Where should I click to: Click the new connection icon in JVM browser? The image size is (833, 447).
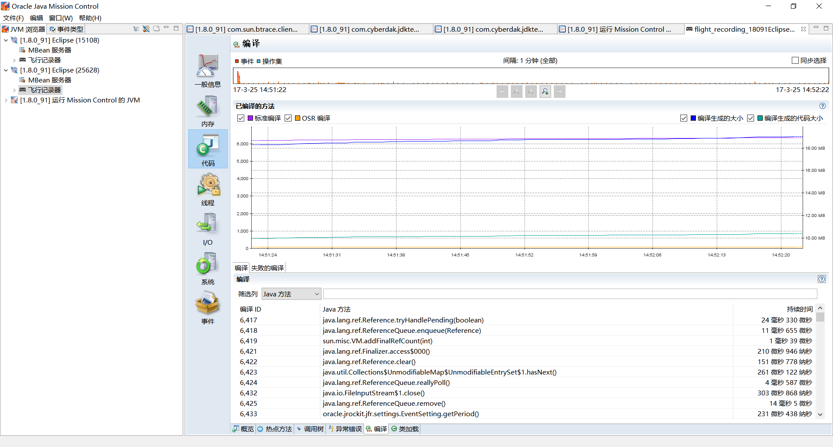[x=146, y=29]
